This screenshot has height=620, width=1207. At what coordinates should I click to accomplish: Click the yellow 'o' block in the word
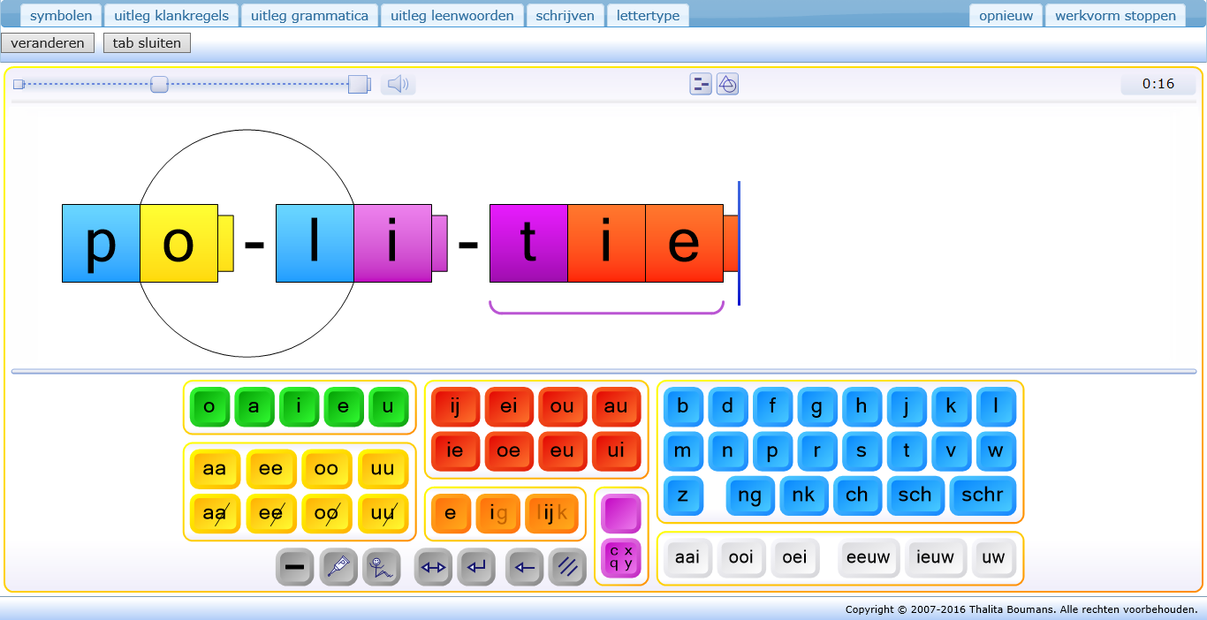click(x=178, y=244)
